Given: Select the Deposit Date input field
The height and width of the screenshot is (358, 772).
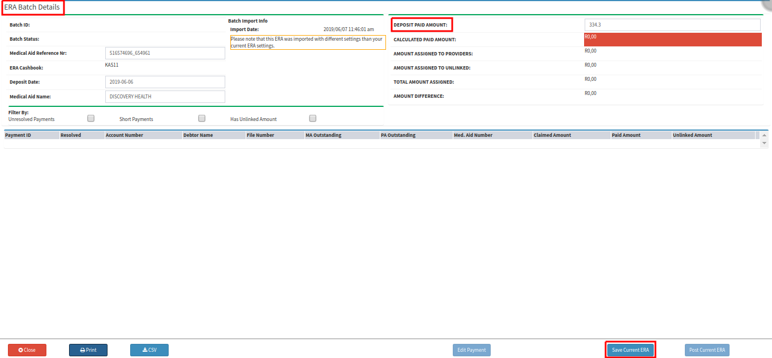Looking at the screenshot, I should tap(165, 82).
